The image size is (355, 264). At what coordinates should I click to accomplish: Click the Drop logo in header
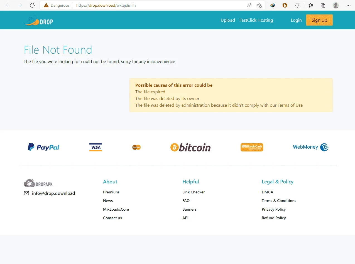pyautogui.click(x=38, y=21)
